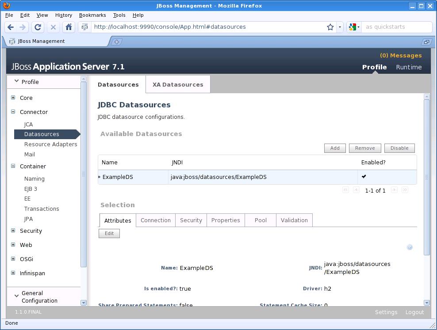
Task: Select the Datasources tab
Action: (118, 84)
